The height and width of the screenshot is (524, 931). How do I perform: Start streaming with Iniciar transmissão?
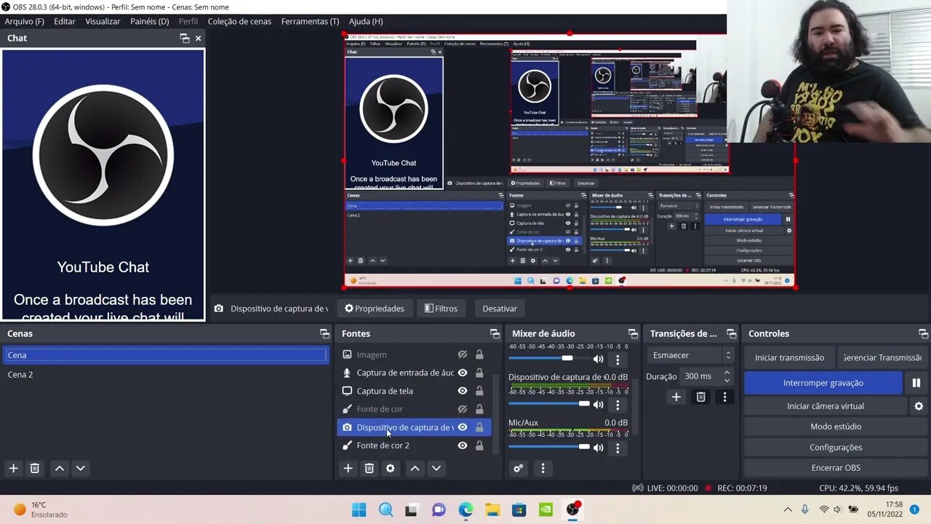coord(789,357)
